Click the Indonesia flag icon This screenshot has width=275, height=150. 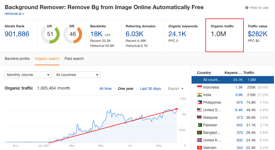pyautogui.click(x=199, y=87)
